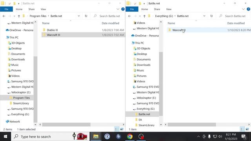The image size is (251, 141).
Task: Open address history dropdown in right window
Action: (x=204, y=16)
